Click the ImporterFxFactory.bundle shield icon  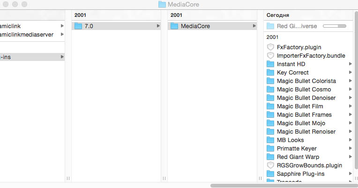270,55
